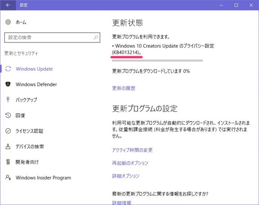The width and height of the screenshot is (259, 205).
Task: Click the KB4013214 update text
Action: pyautogui.click(x=126, y=52)
